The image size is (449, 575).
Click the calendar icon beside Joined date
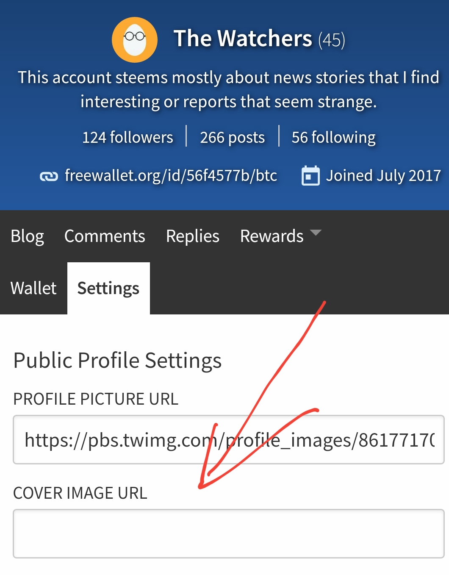click(310, 175)
